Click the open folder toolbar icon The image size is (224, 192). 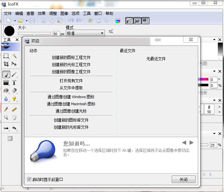pyautogui.click(x=21, y=21)
